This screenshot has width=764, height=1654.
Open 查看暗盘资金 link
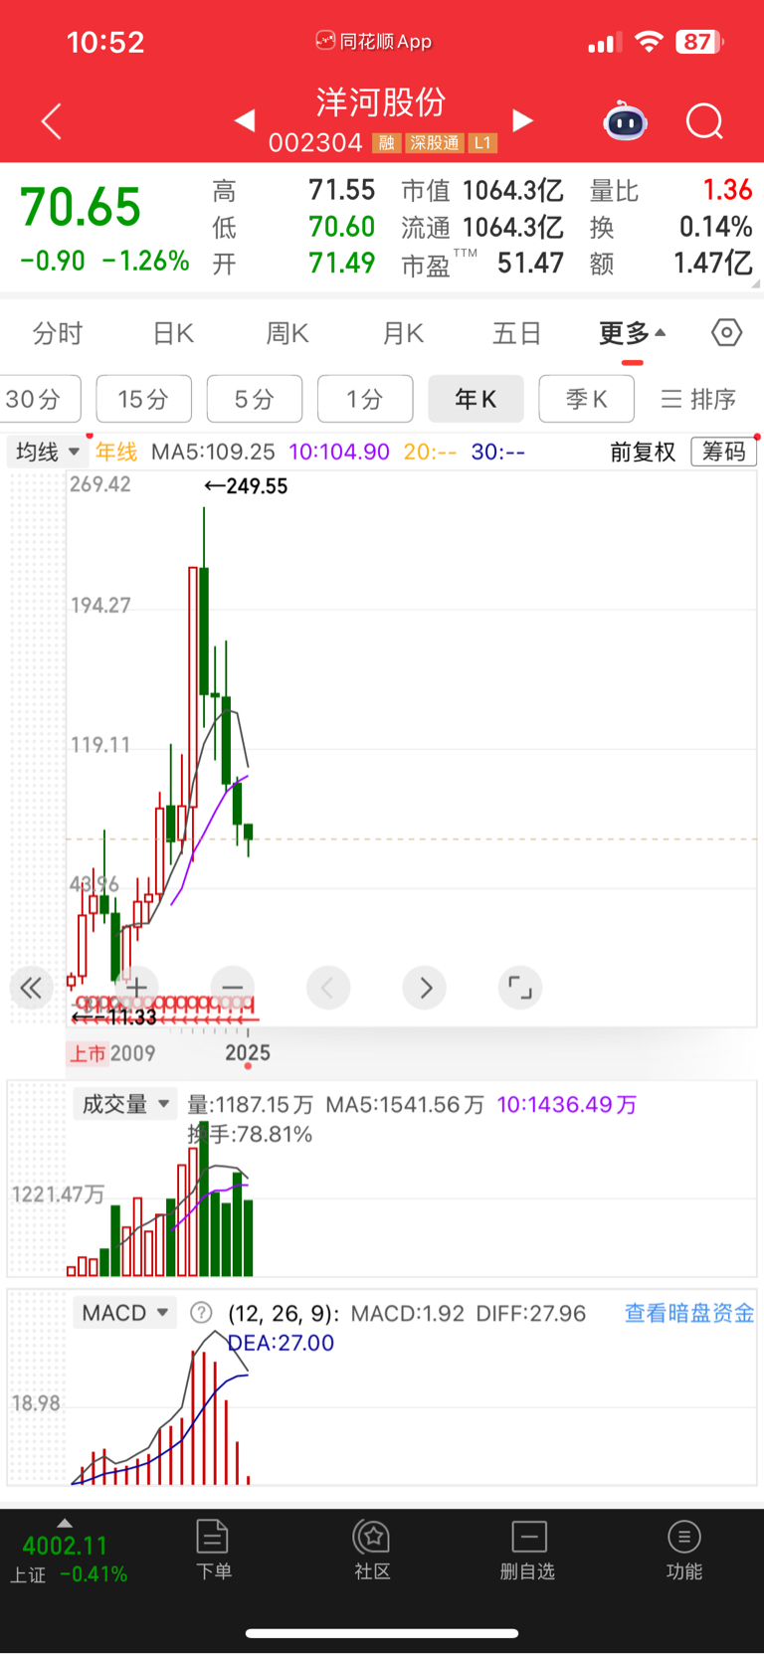pos(688,1313)
